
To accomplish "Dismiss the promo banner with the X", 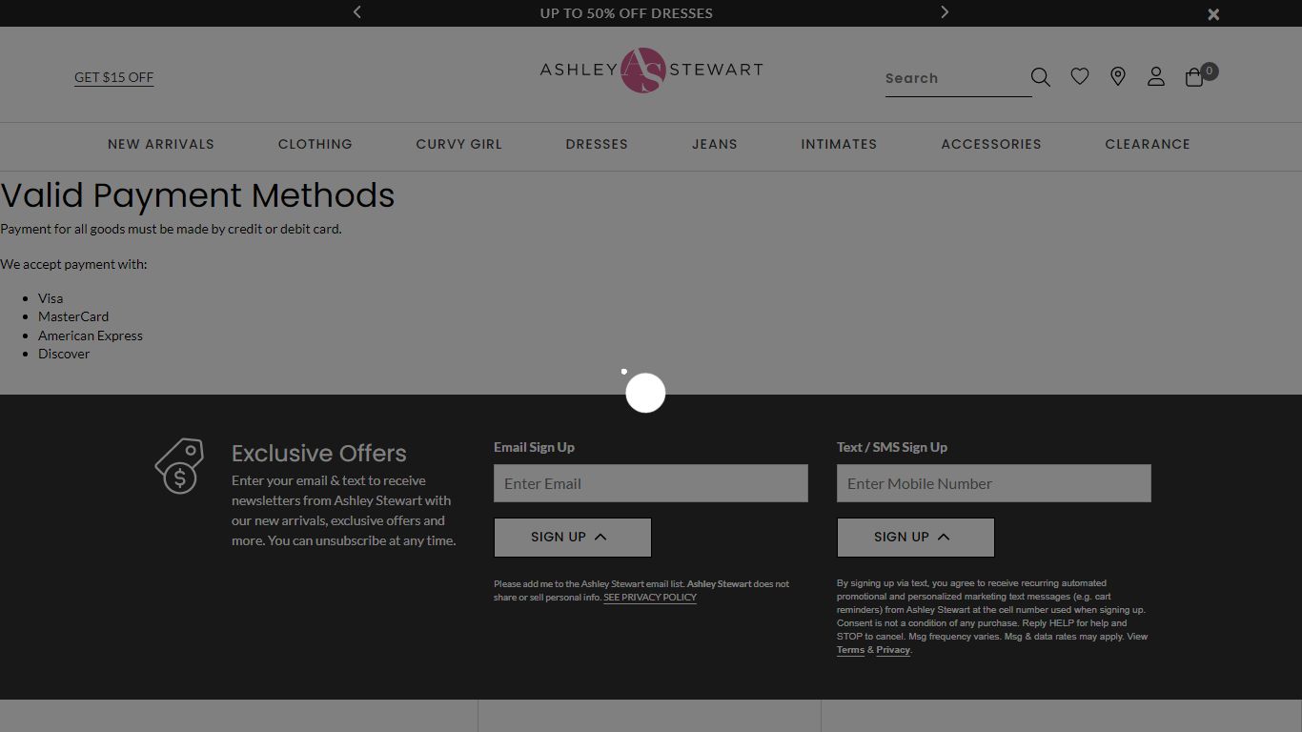I will (1212, 13).
